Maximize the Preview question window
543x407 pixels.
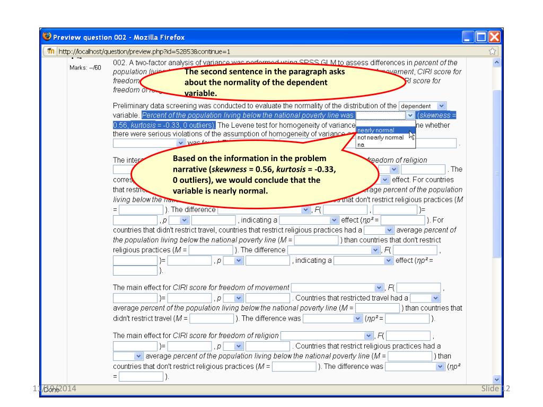(481, 37)
